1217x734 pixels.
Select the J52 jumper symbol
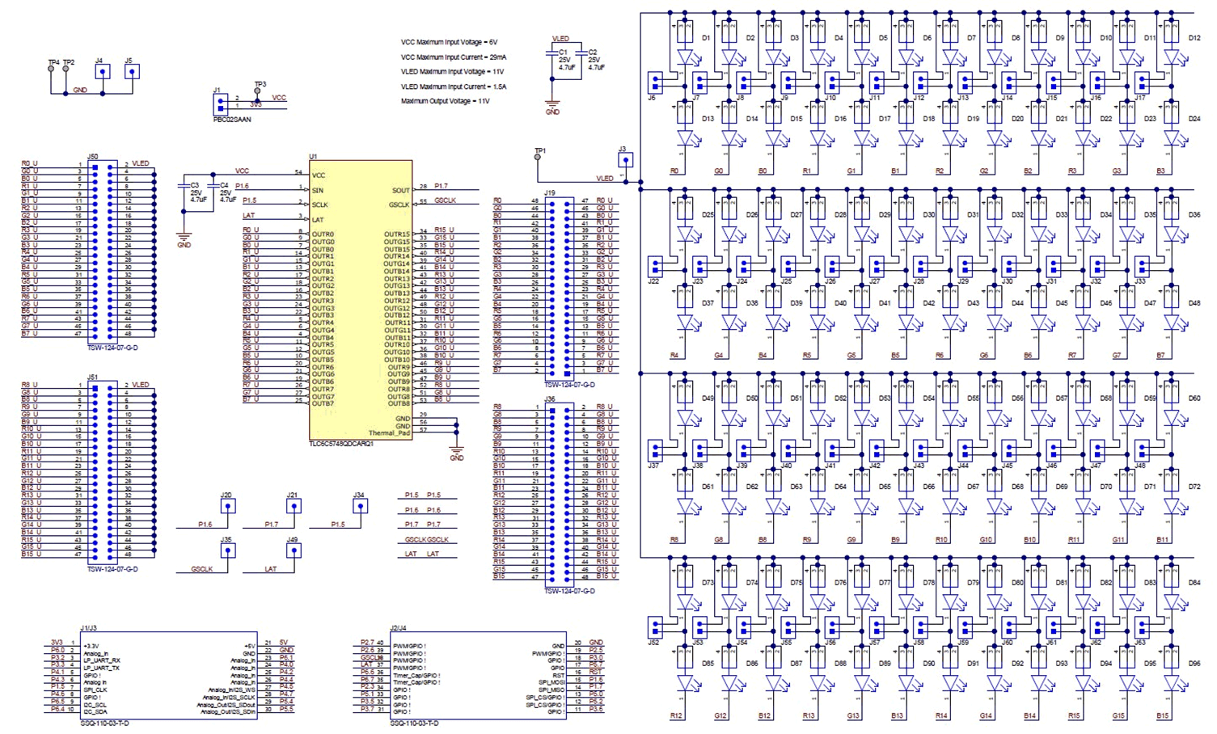point(655,627)
